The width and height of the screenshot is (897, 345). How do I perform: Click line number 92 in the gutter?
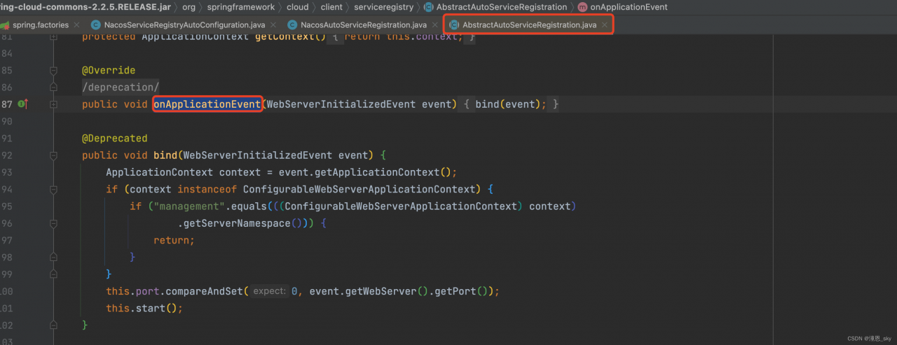click(x=7, y=155)
